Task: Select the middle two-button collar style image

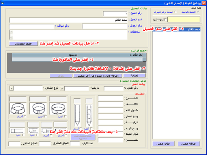Action: coord(38,109)
